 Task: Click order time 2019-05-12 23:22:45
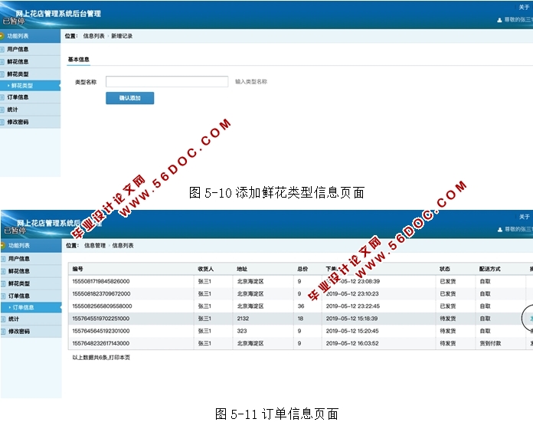(353, 306)
